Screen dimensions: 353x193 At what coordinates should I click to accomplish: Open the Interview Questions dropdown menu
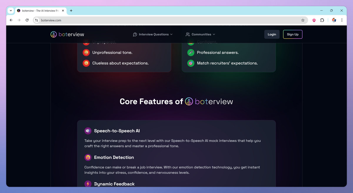pos(153,34)
